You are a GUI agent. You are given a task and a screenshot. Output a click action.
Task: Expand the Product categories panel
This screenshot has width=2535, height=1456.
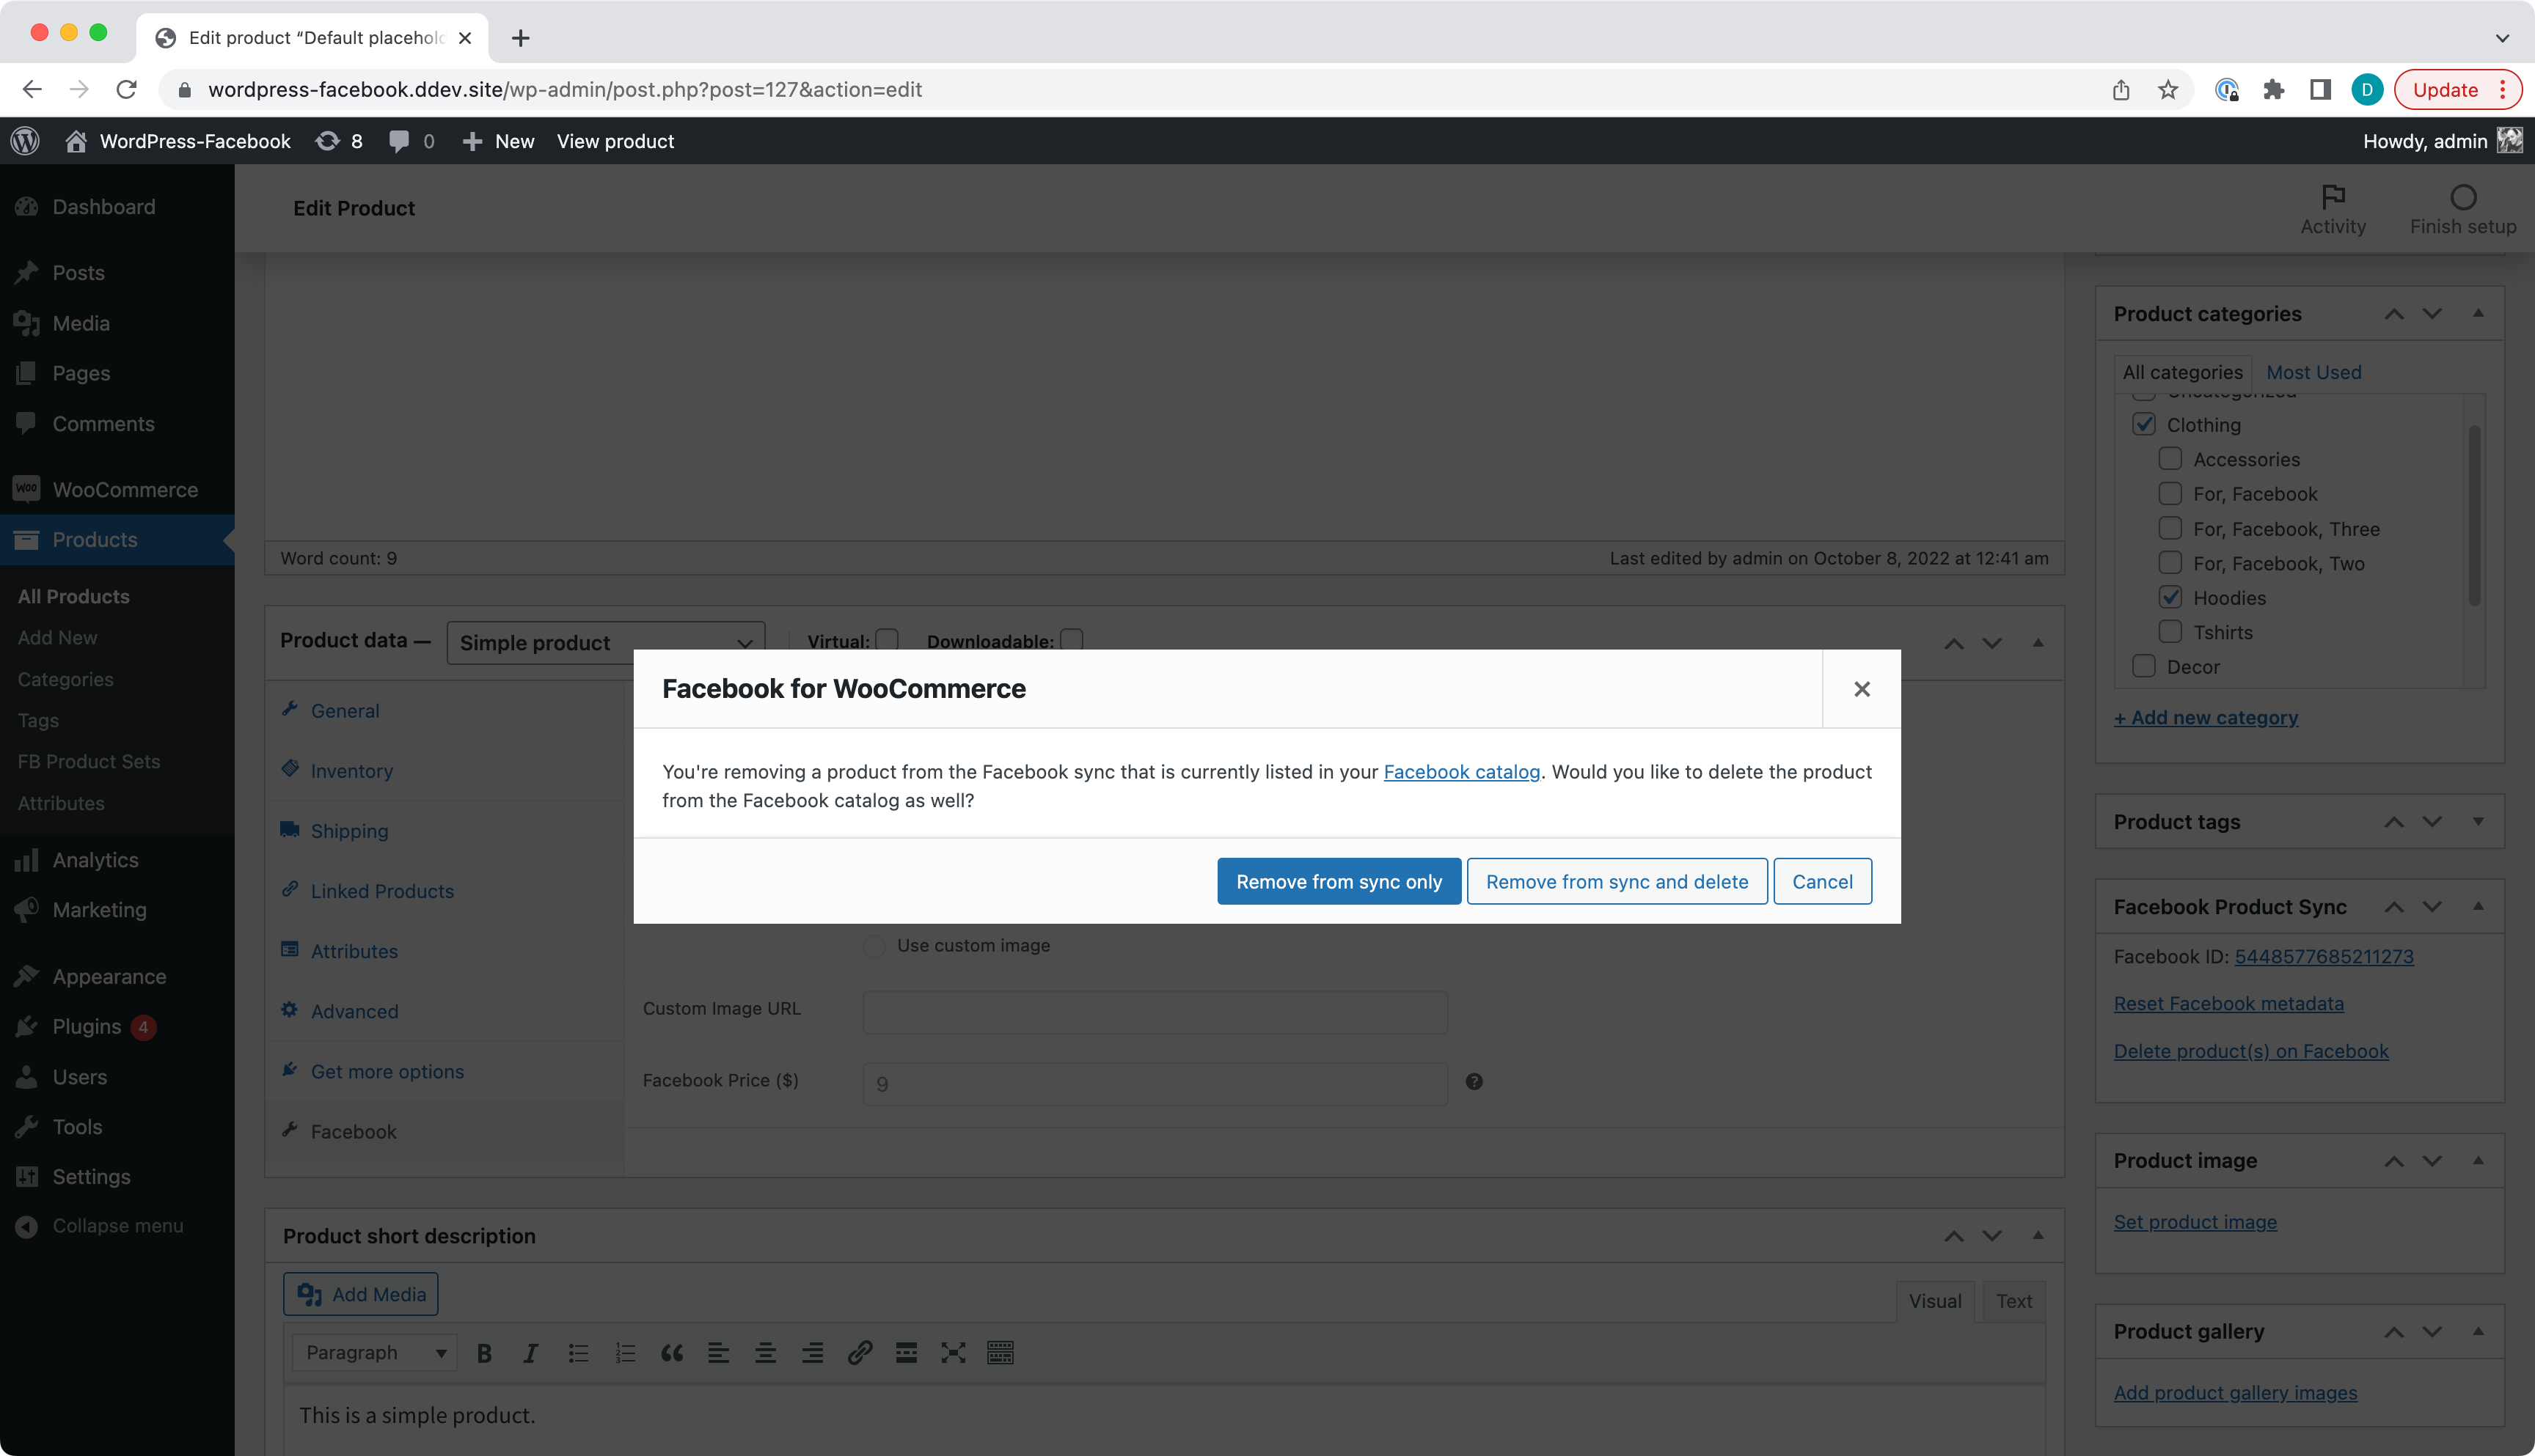click(x=2479, y=313)
